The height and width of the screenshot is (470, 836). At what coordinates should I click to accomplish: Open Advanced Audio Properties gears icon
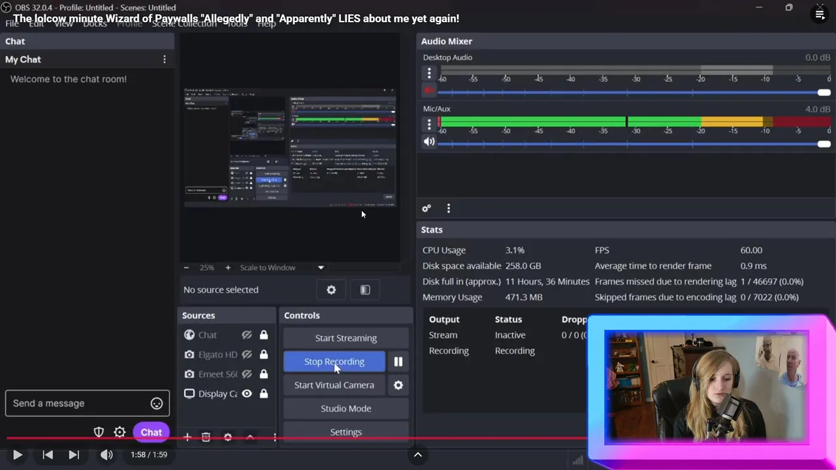pyautogui.click(x=426, y=208)
